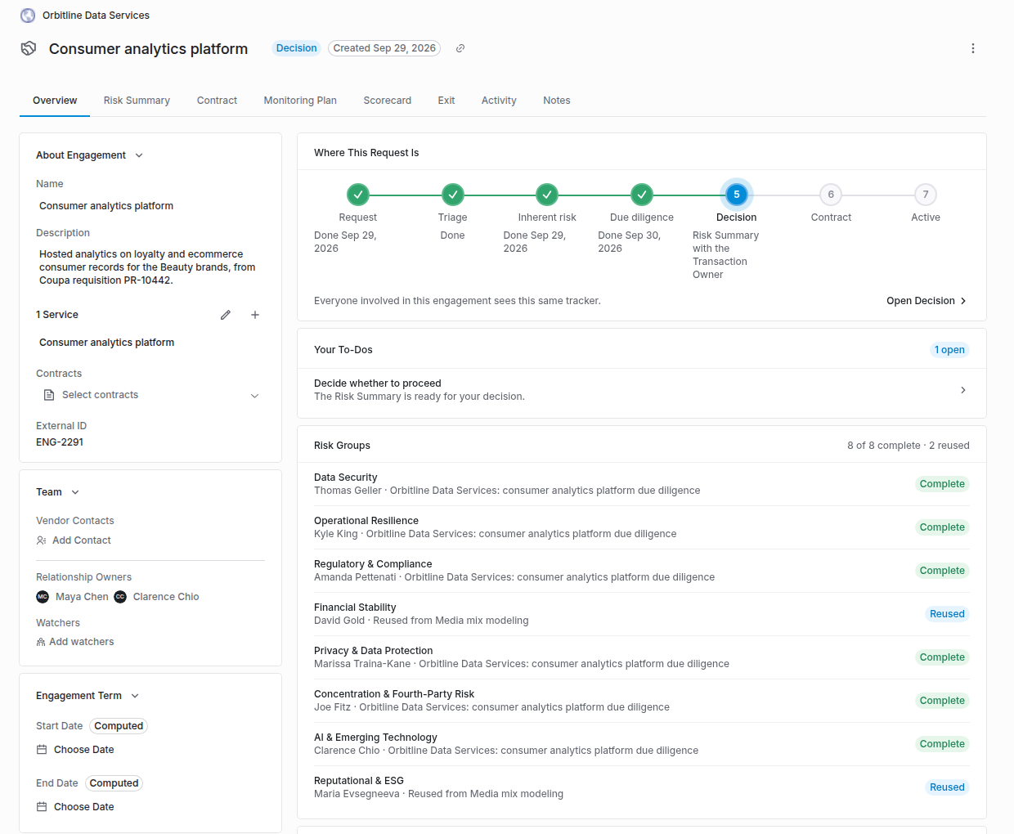This screenshot has width=1014, height=834.
Task: Click the Request step checkmark circle
Action: point(358,195)
